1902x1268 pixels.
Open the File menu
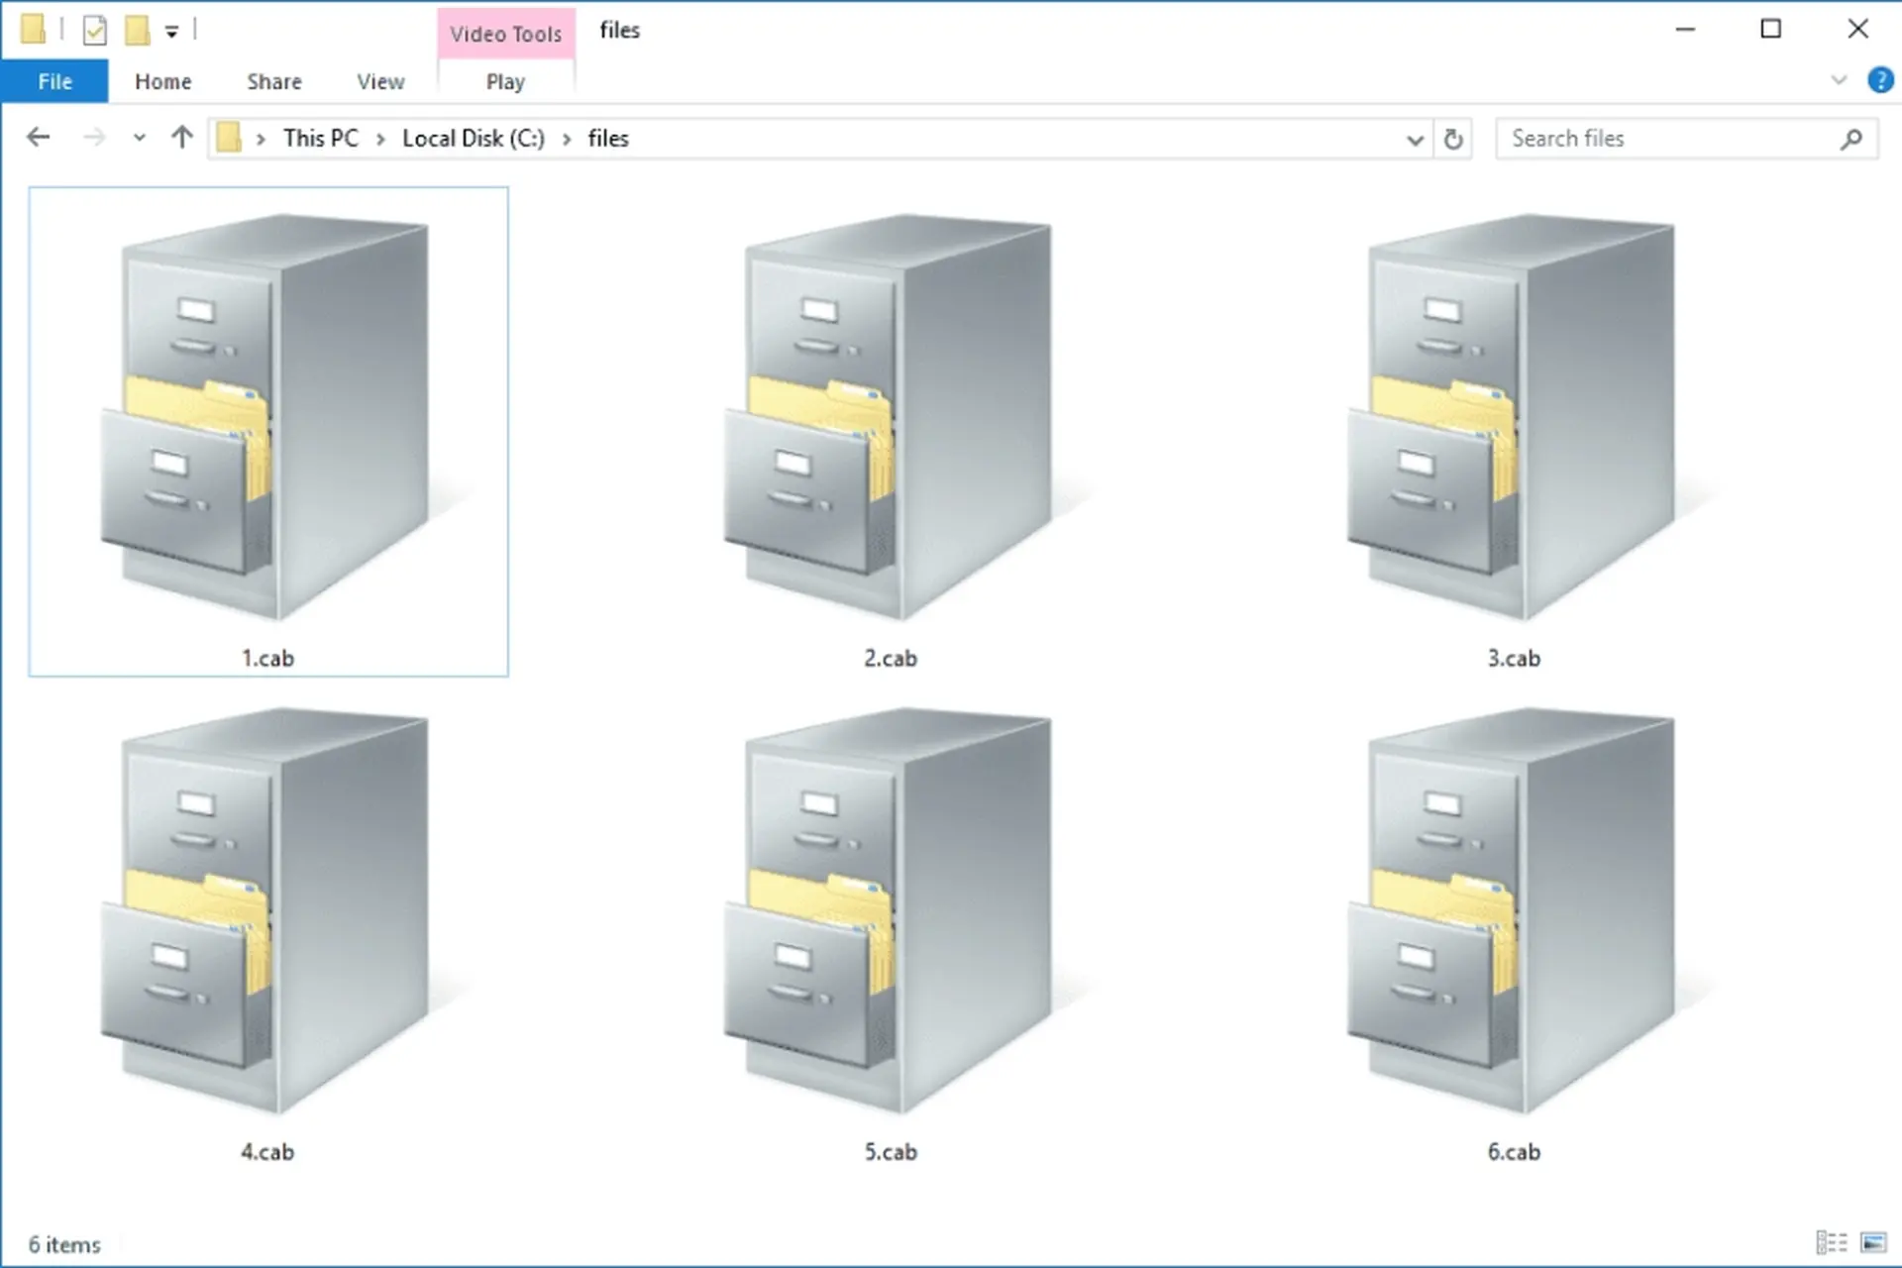(x=54, y=81)
